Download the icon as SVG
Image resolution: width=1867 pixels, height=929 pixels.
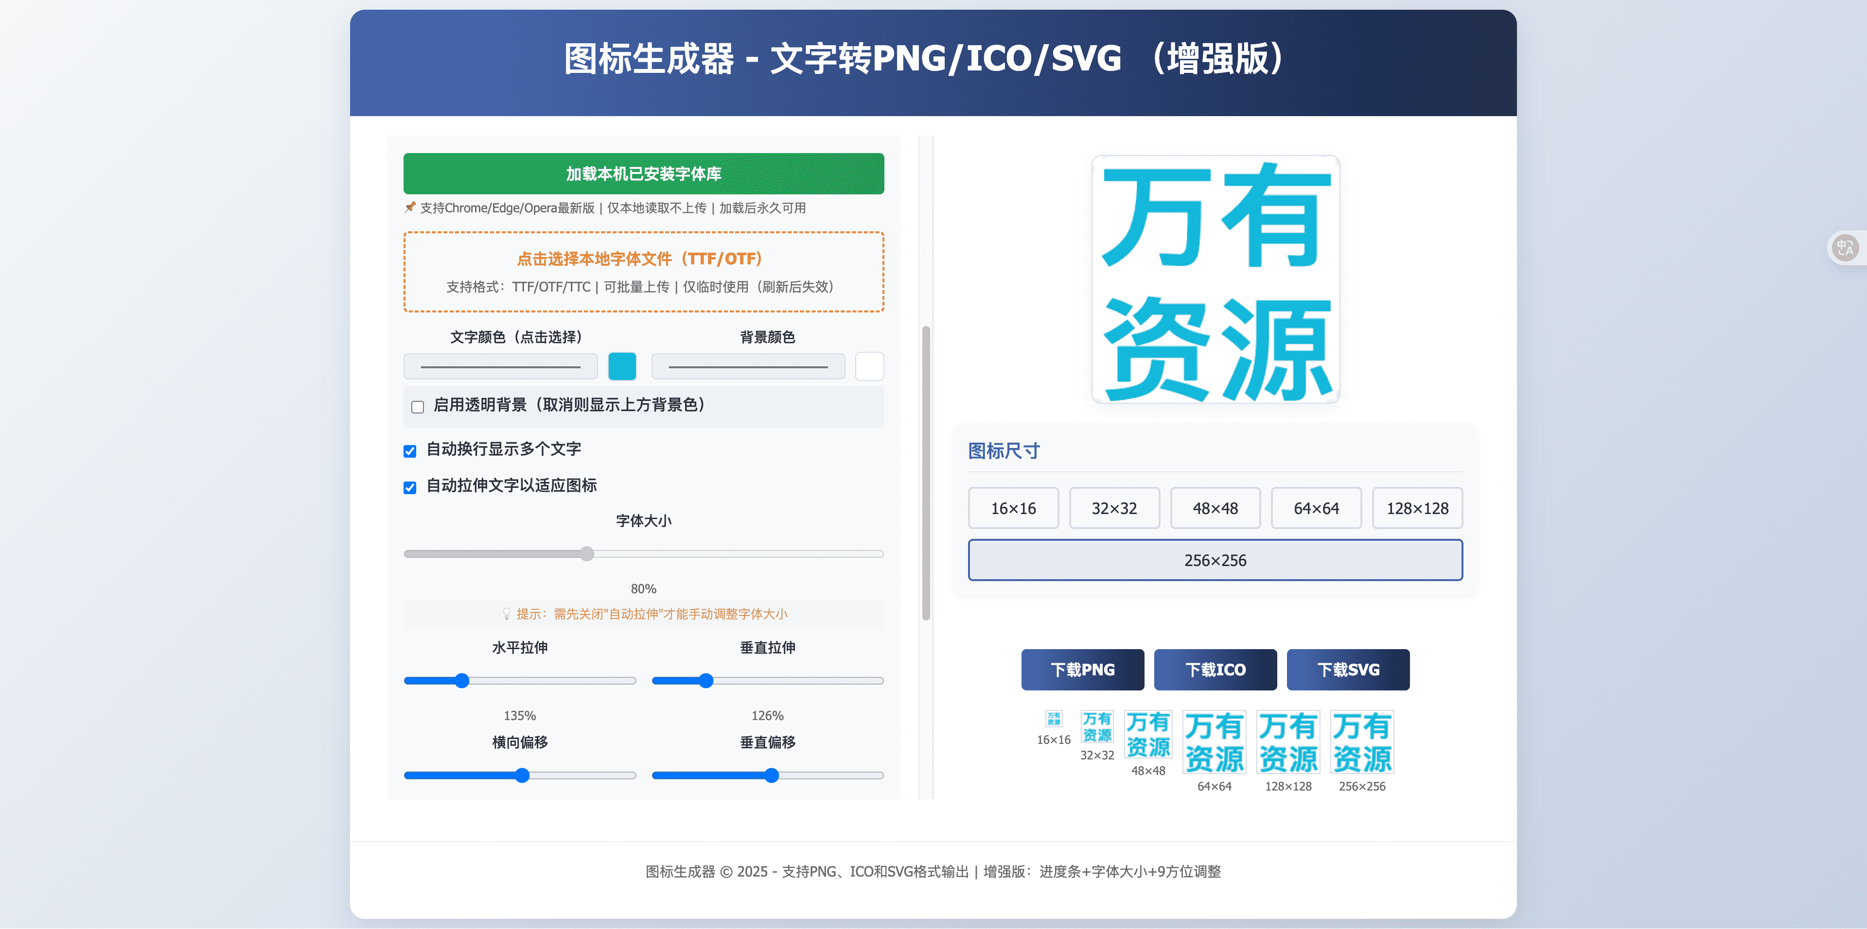(1347, 669)
